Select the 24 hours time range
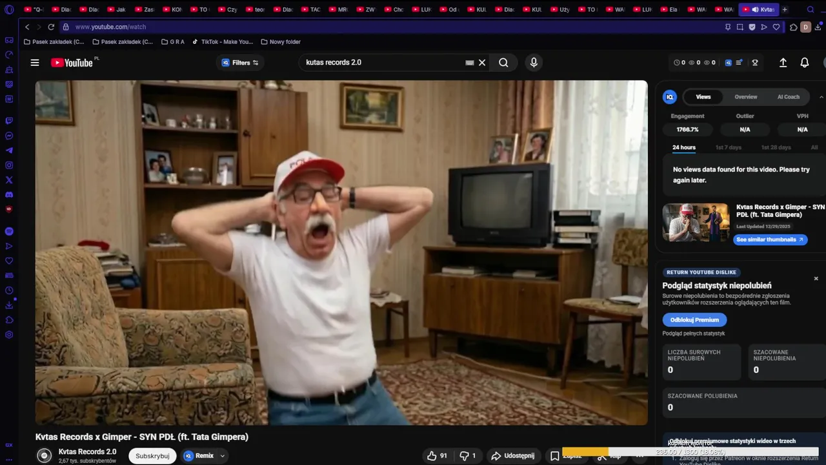This screenshot has height=465, width=826. tap(684, 147)
